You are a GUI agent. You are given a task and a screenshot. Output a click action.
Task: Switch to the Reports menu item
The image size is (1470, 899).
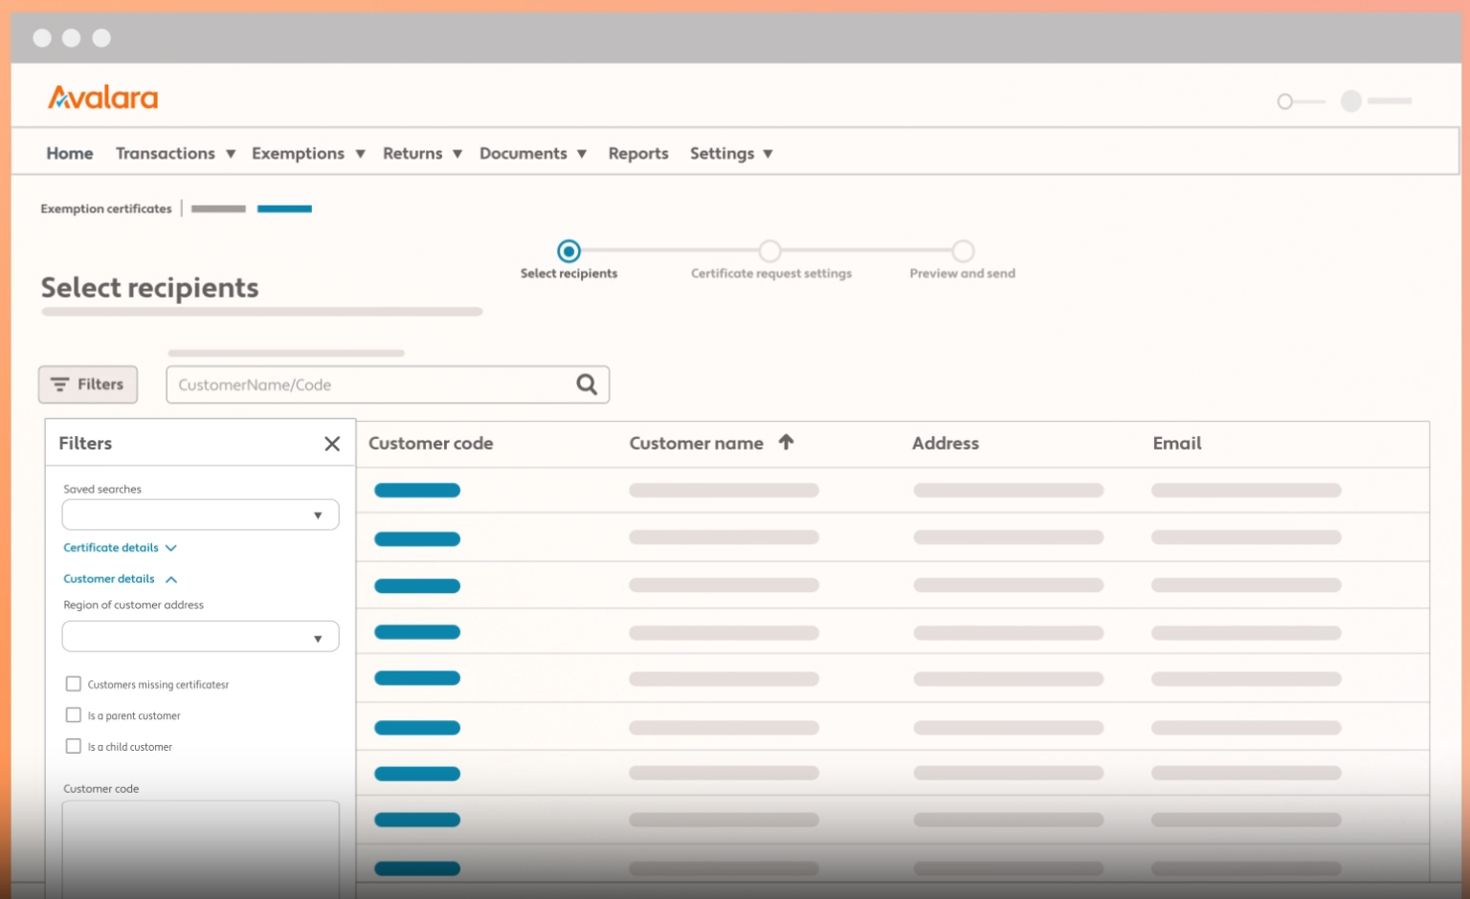click(637, 153)
